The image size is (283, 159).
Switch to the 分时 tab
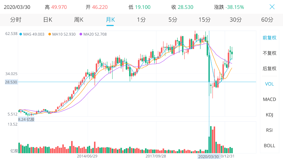click(x=16, y=20)
